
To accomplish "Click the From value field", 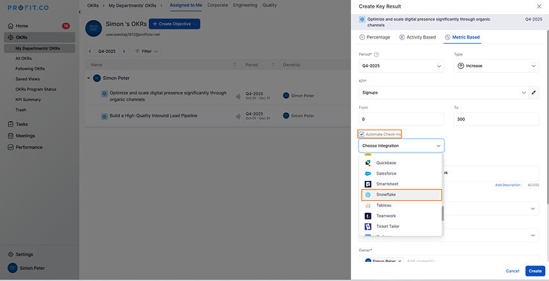I will pos(401,119).
